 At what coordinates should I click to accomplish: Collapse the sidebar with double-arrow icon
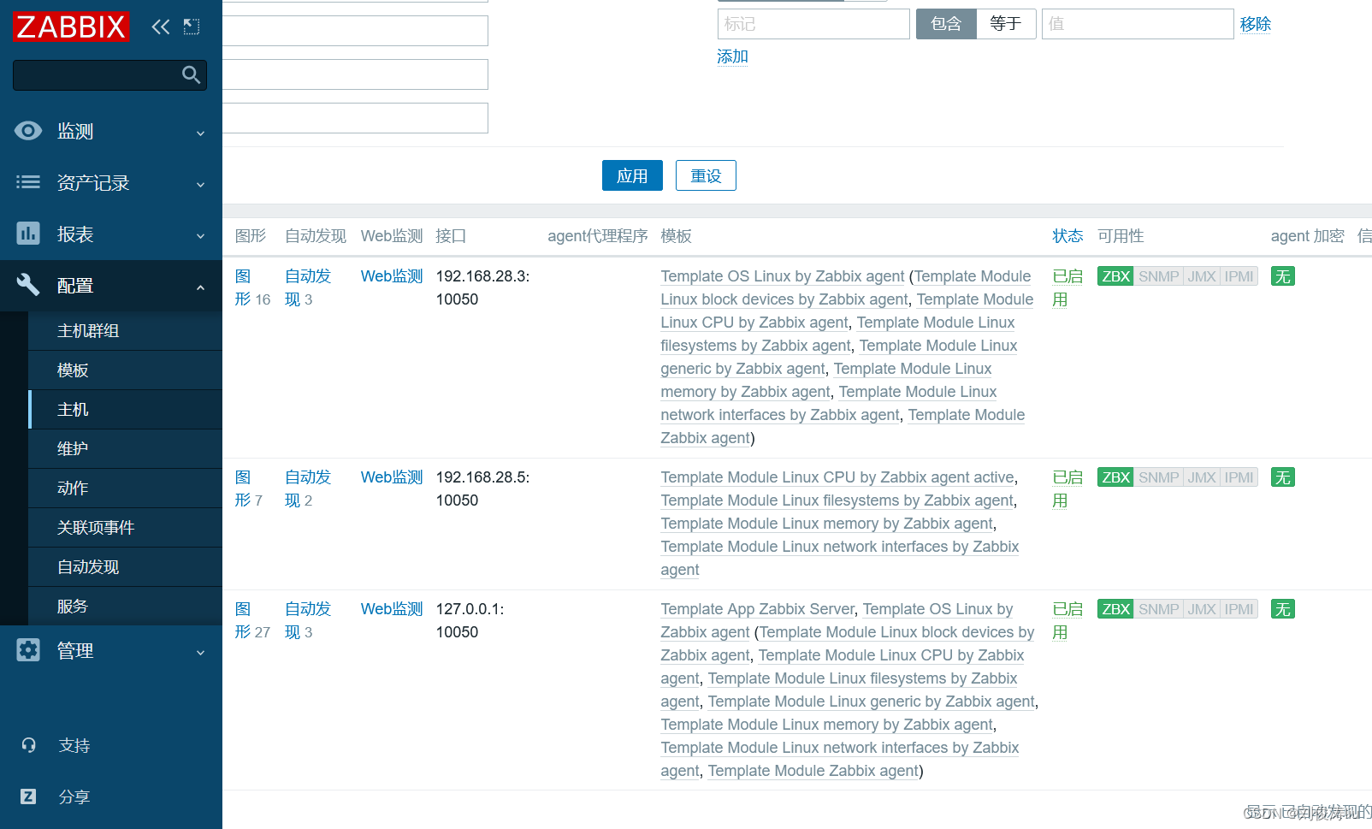(x=160, y=27)
